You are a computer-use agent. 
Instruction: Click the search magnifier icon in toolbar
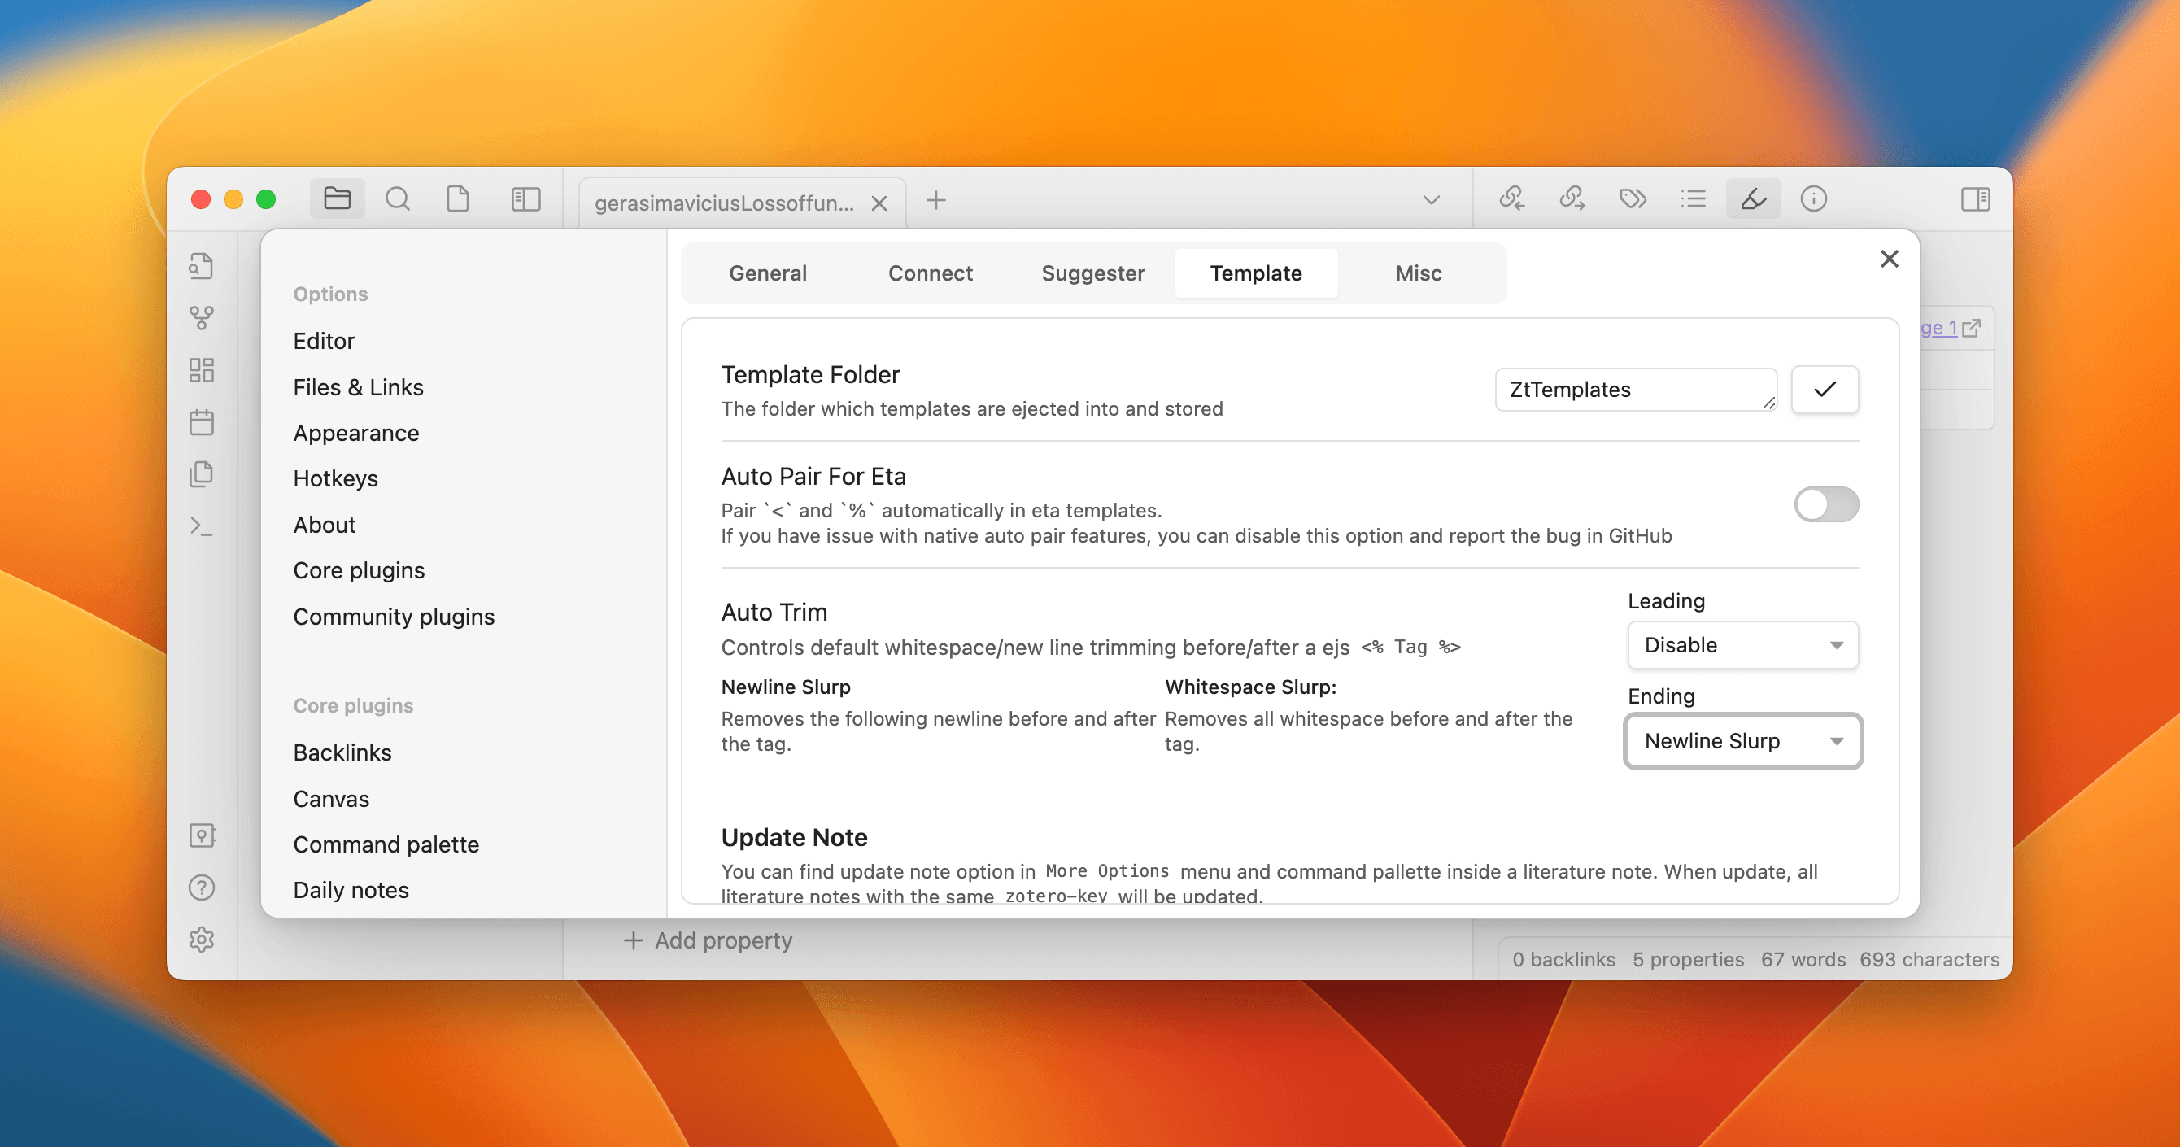pyautogui.click(x=396, y=201)
